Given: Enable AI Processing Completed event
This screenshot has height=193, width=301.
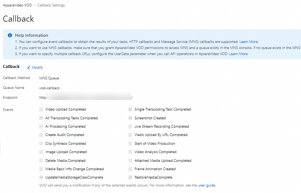Looking at the screenshot, I should click(41, 127).
